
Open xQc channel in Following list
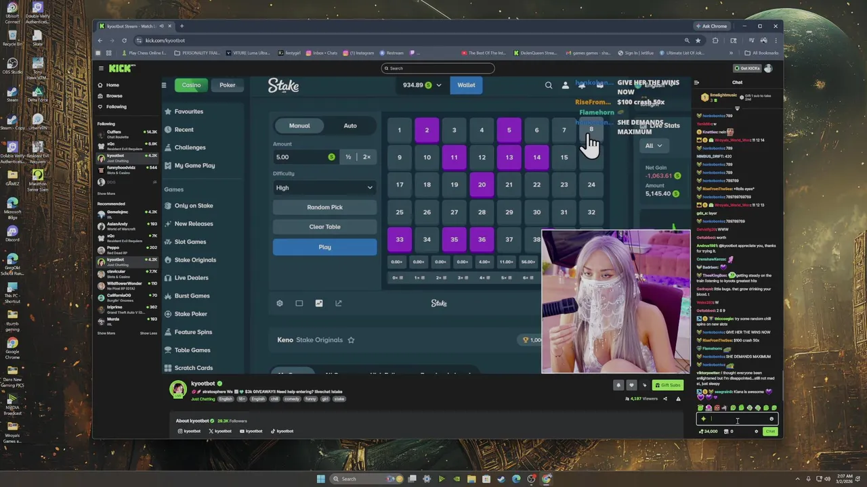127,145
